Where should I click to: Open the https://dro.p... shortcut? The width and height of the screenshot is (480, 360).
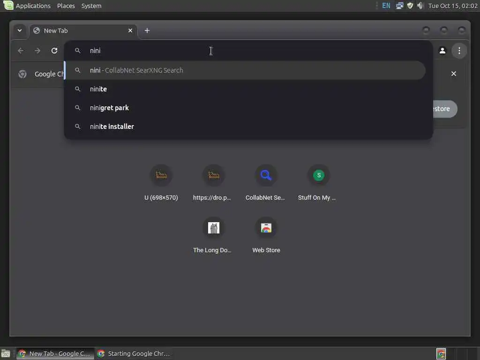[213, 183]
